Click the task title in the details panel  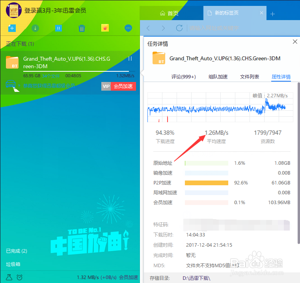[x=225, y=59]
